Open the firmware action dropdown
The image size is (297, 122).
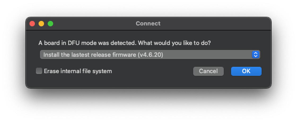tap(150, 55)
